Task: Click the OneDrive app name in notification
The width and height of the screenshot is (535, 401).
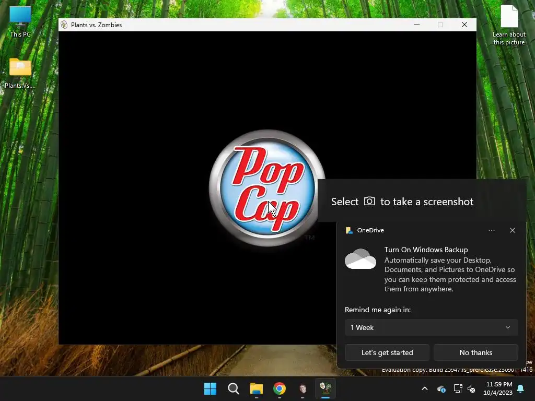Action: click(x=370, y=230)
